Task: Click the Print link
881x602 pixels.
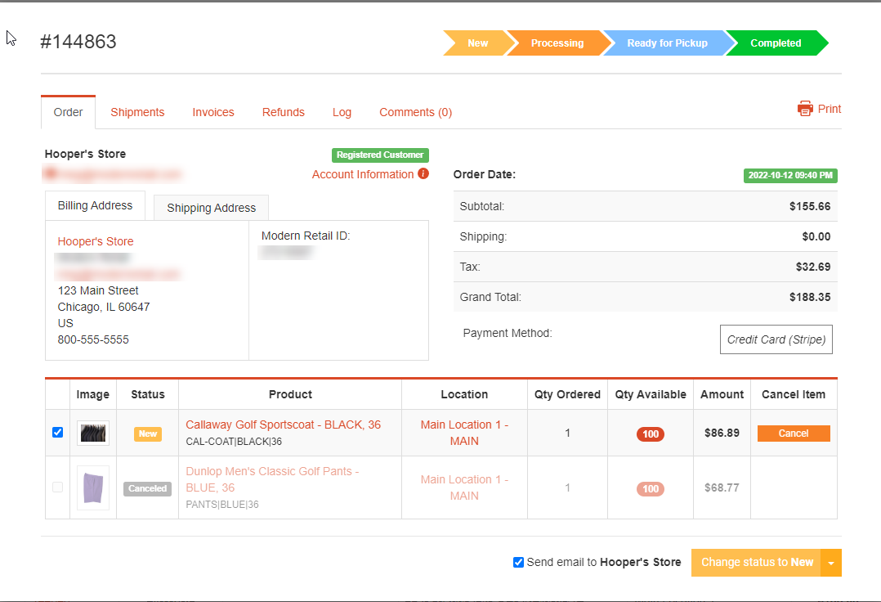Action: click(830, 109)
